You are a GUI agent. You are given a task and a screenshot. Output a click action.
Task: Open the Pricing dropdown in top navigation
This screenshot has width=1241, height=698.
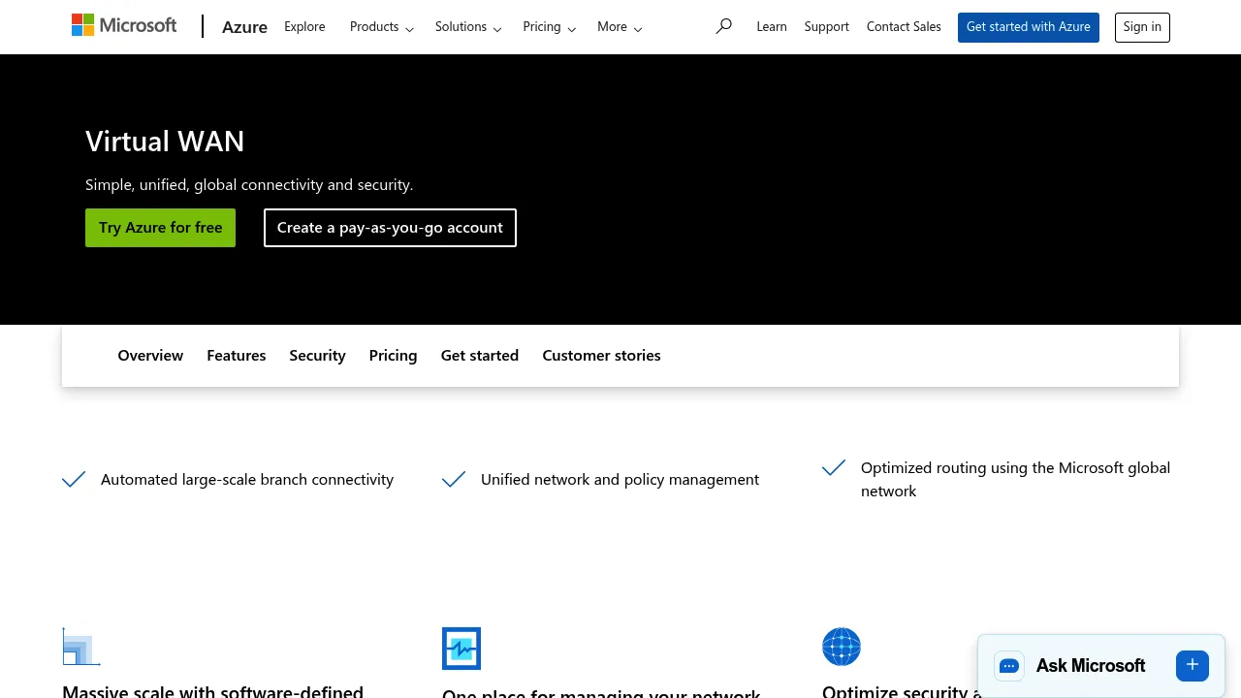[x=550, y=27]
